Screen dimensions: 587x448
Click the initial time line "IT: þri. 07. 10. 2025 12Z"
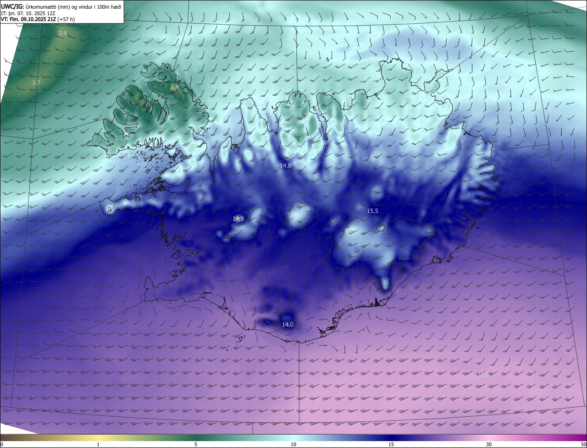click(x=28, y=13)
